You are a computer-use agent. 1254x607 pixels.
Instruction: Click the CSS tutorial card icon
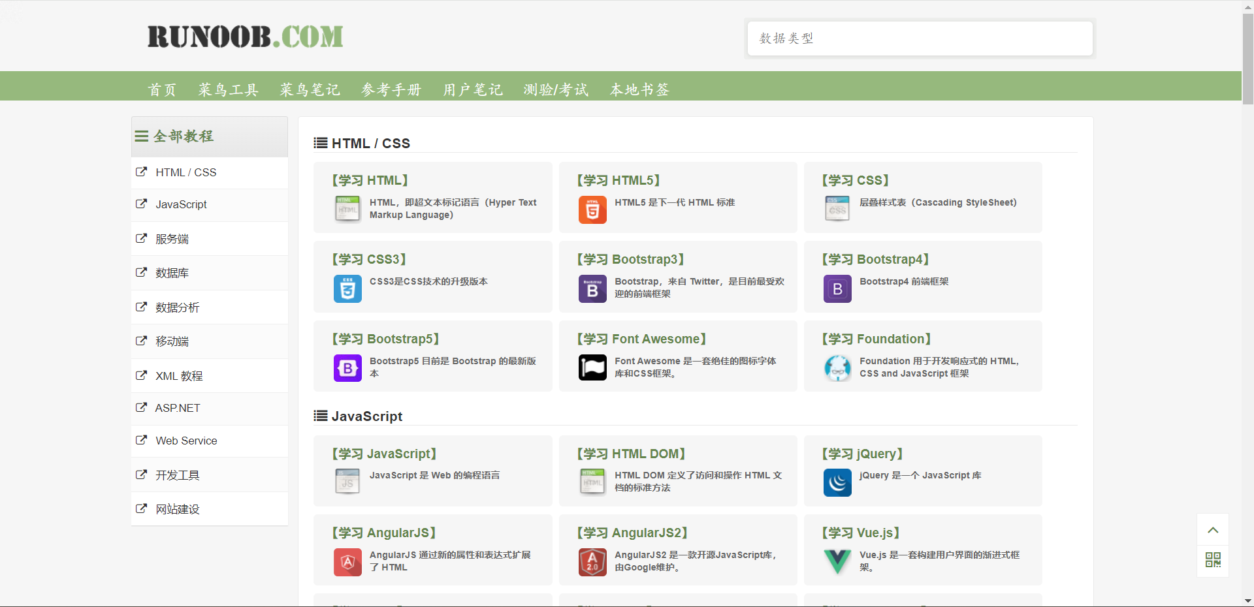pyautogui.click(x=837, y=210)
